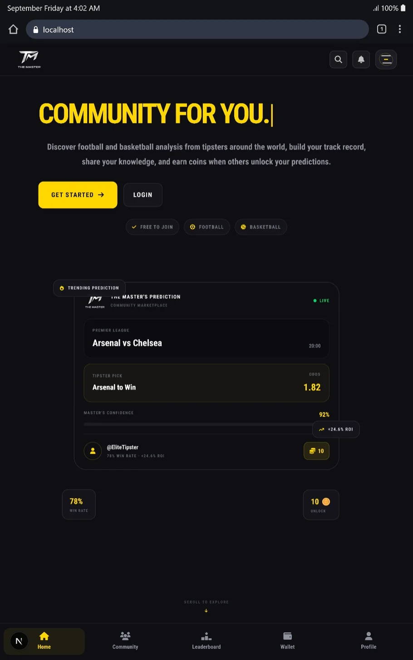
Task: Open the search icon in header
Action: coord(338,59)
